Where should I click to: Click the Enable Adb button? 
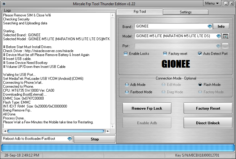tap(147, 123)
